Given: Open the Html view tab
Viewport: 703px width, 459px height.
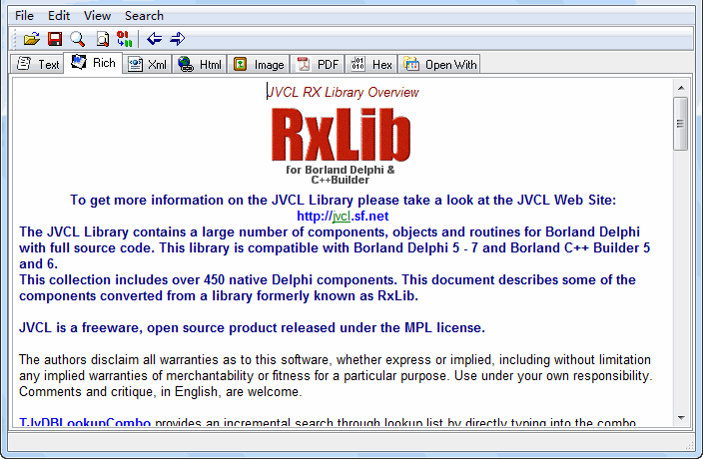Looking at the screenshot, I should [x=200, y=65].
